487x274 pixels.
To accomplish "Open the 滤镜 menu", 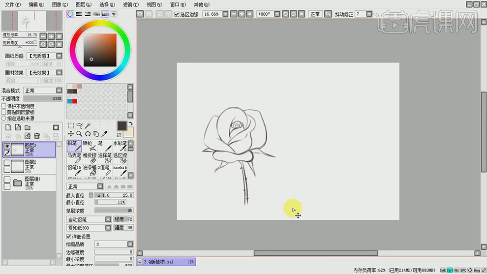I will (130, 4).
